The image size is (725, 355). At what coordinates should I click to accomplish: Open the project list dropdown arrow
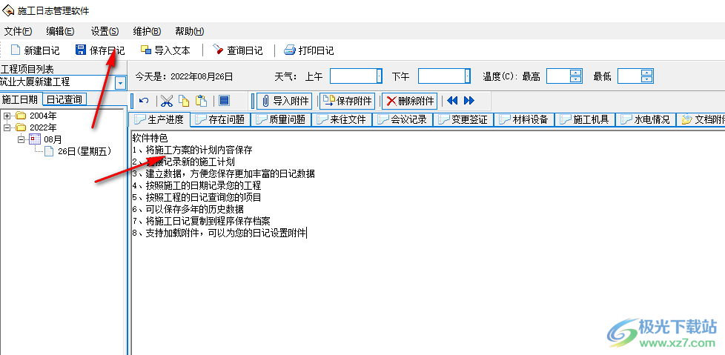coord(120,83)
